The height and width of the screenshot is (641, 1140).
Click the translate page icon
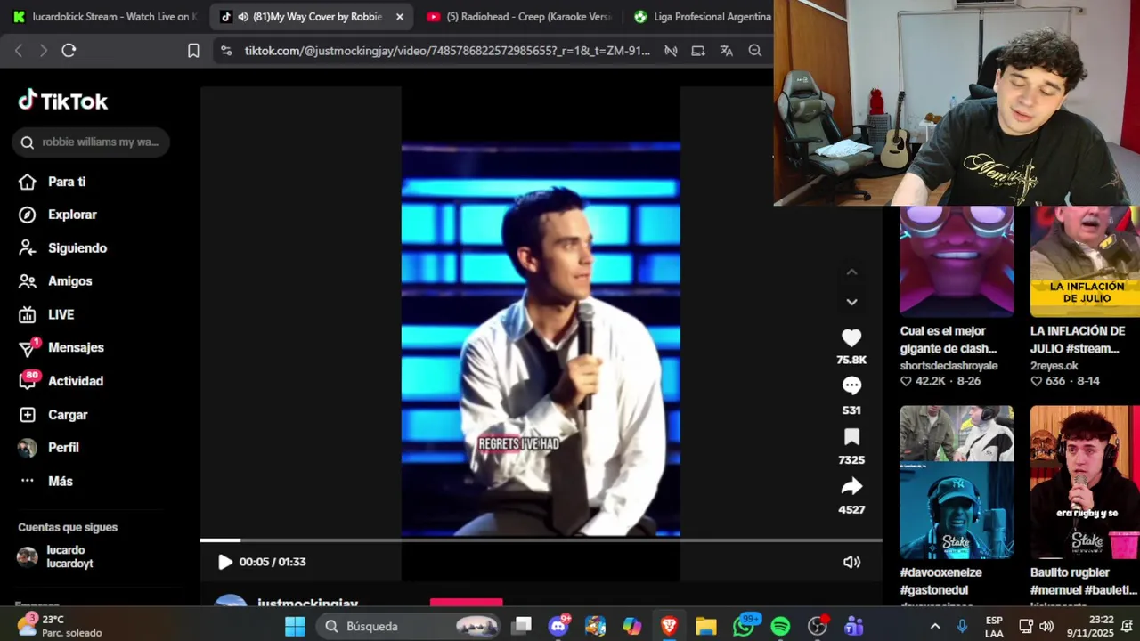coord(726,51)
